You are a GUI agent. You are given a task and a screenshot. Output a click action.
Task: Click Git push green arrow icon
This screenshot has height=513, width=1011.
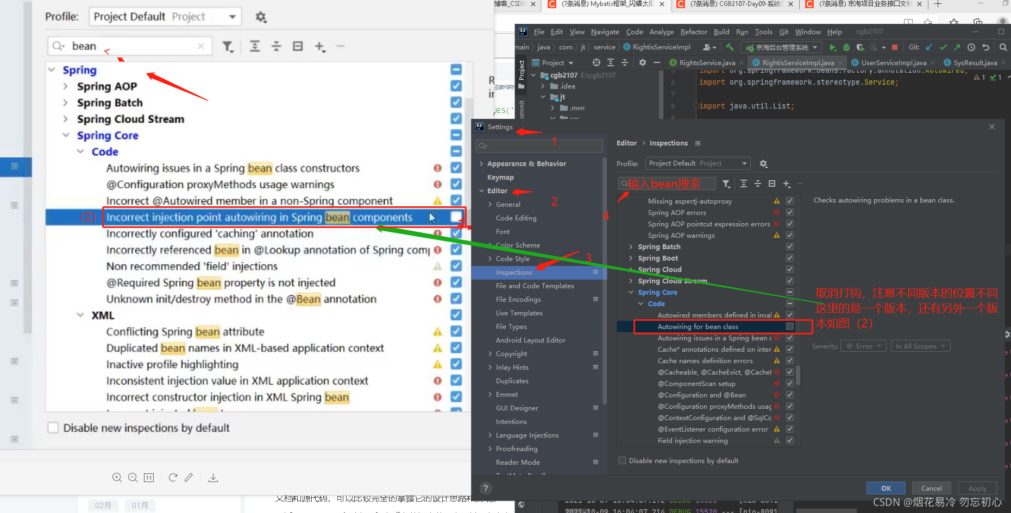click(x=957, y=47)
